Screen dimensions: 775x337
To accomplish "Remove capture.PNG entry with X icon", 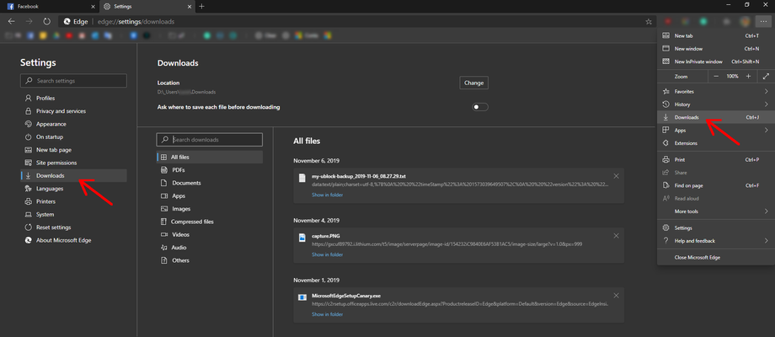I will click(x=616, y=236).
